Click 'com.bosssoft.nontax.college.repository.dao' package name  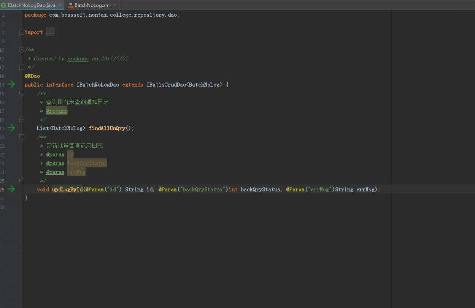[x=113, y=15]
